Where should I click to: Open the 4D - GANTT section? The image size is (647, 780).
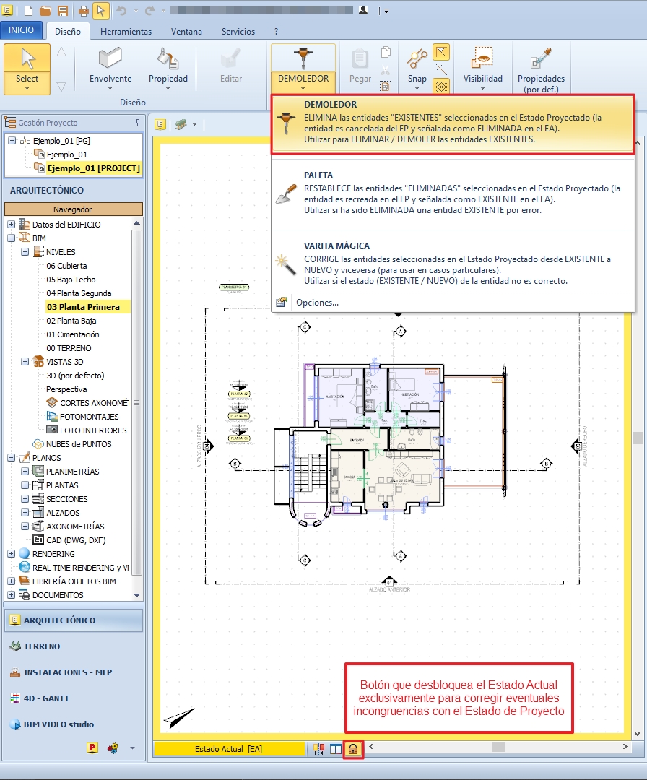(x=74, y=698)
